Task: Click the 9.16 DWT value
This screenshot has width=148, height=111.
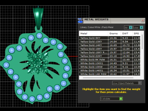Action: [125, 67]
